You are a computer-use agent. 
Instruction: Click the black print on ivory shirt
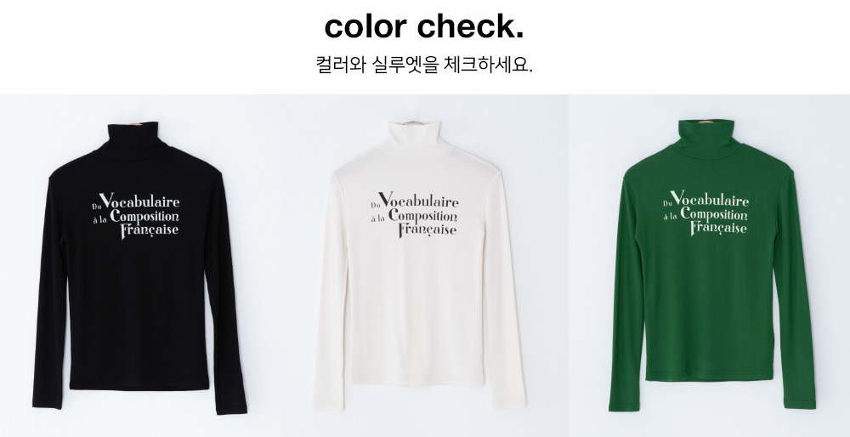(x=415, y=215)
